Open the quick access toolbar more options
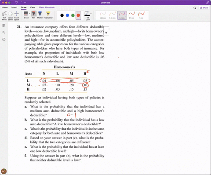The height and width of the screenshot is (175, 211). click(25, 3)
